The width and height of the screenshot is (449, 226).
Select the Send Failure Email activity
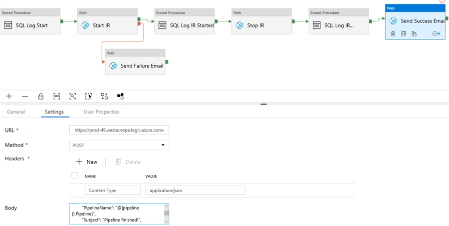tap(135, 66)
